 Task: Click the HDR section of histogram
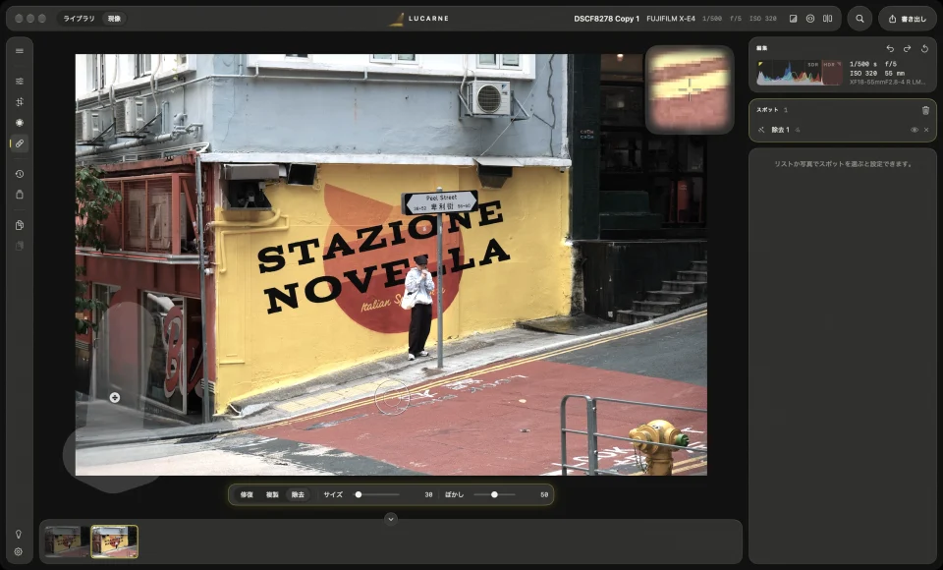(832, 73)
